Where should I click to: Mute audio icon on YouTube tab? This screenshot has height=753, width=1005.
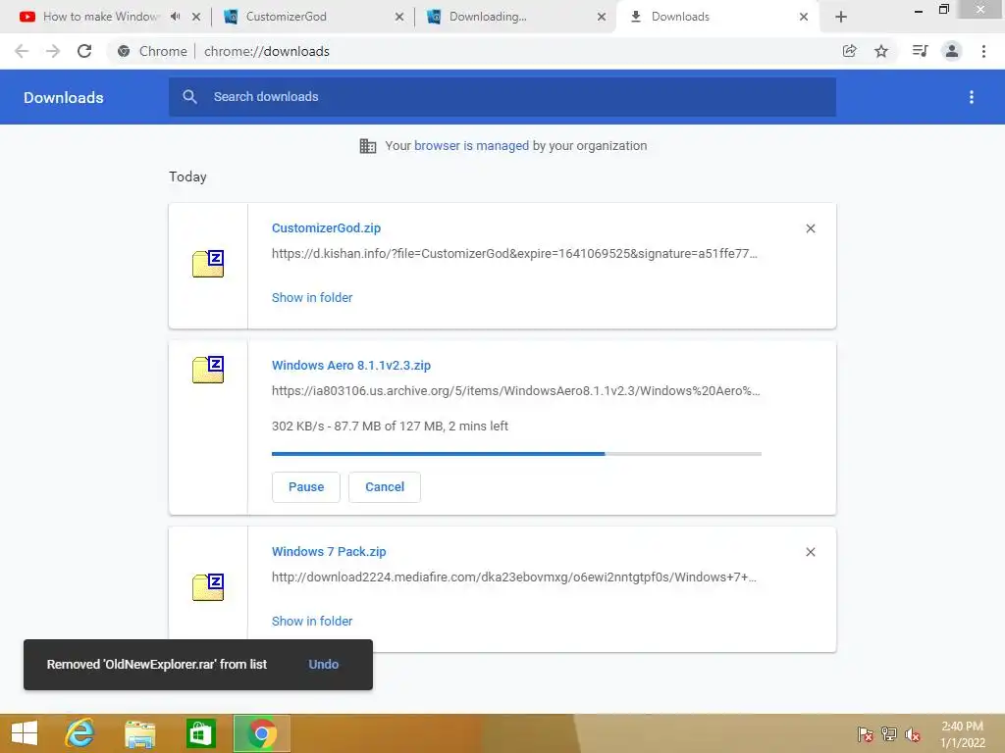click(175, 17)
